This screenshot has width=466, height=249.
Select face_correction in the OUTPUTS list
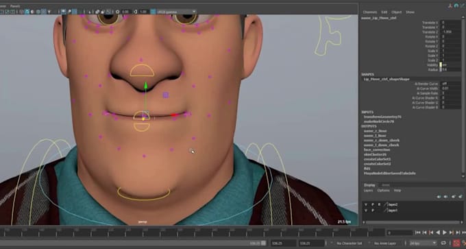377,150
